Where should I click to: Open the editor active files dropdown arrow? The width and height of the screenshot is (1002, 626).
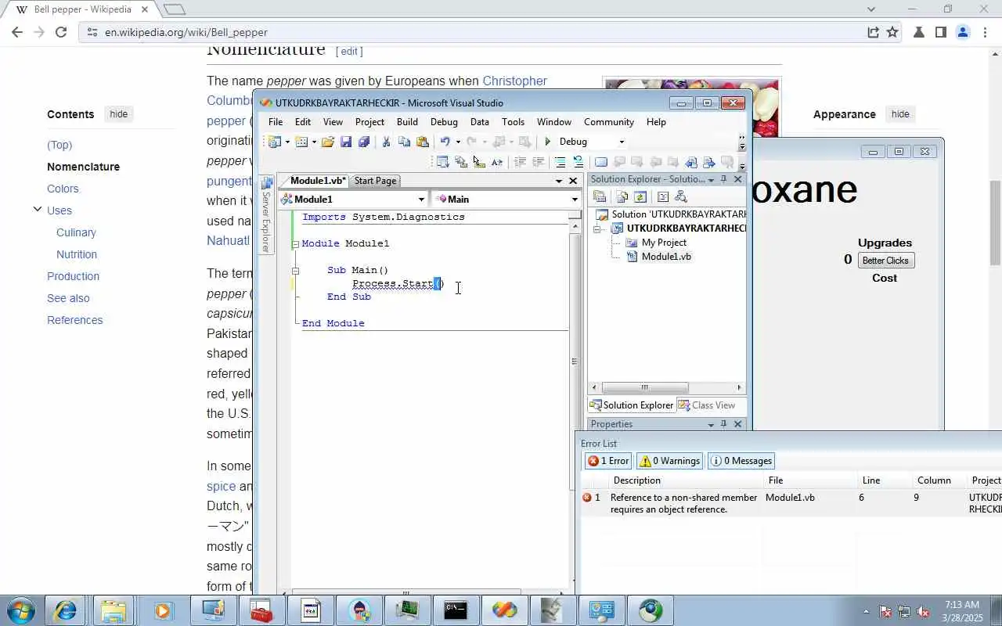pos(559,181)
